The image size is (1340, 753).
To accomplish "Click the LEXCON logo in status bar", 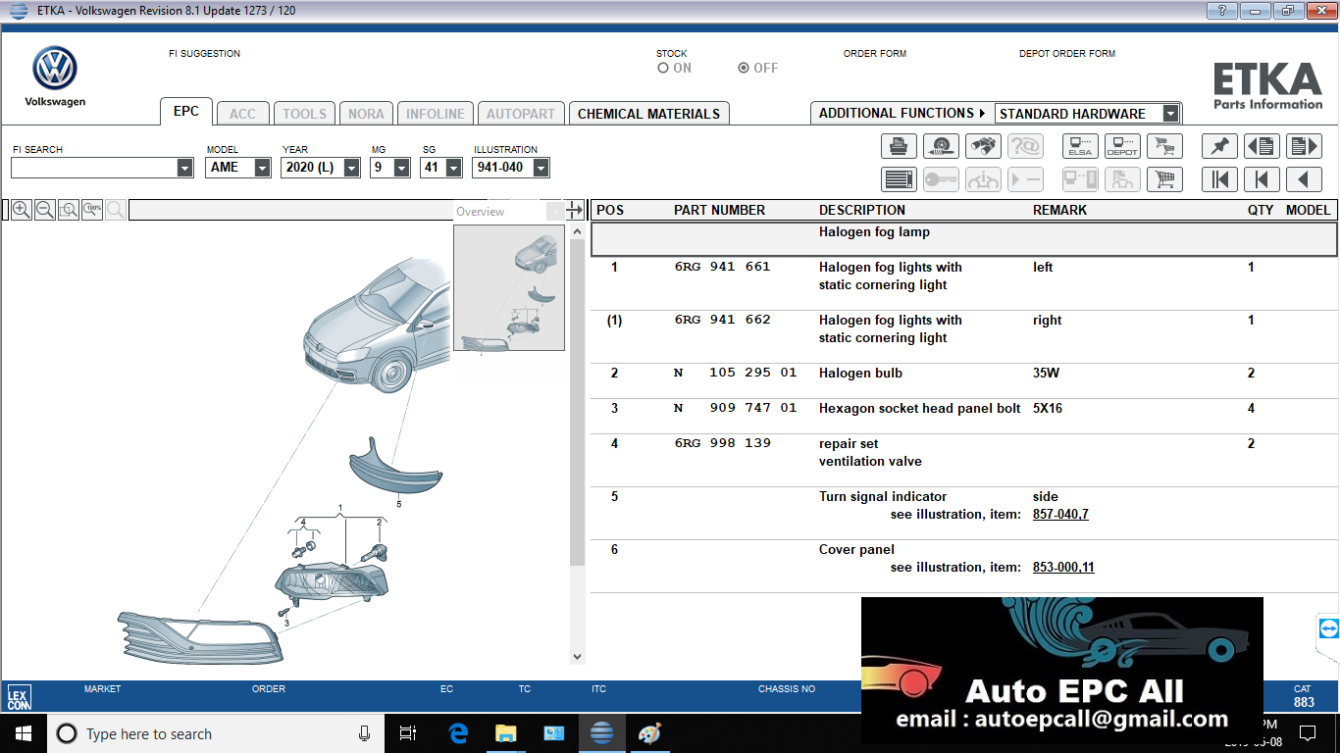I will coord(19,697).
